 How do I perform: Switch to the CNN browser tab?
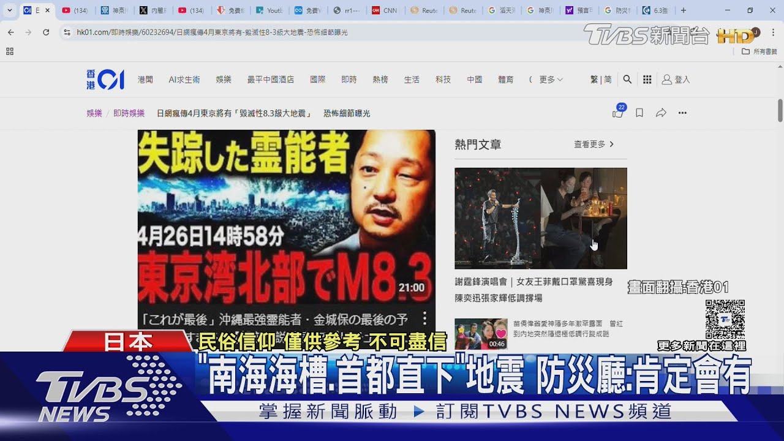[x=385, y=10]
